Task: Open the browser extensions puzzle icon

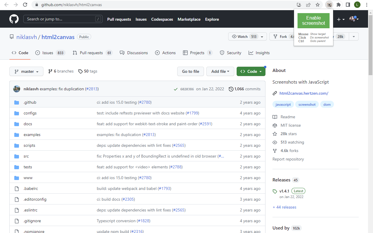Action: click(x=338, y=5)
